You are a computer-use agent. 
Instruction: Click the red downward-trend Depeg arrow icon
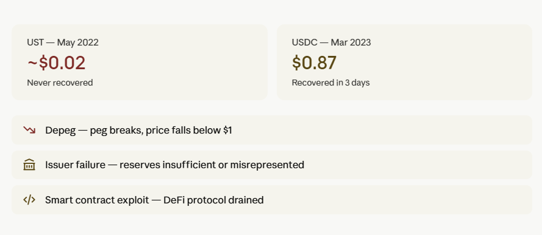pos(29,130)
